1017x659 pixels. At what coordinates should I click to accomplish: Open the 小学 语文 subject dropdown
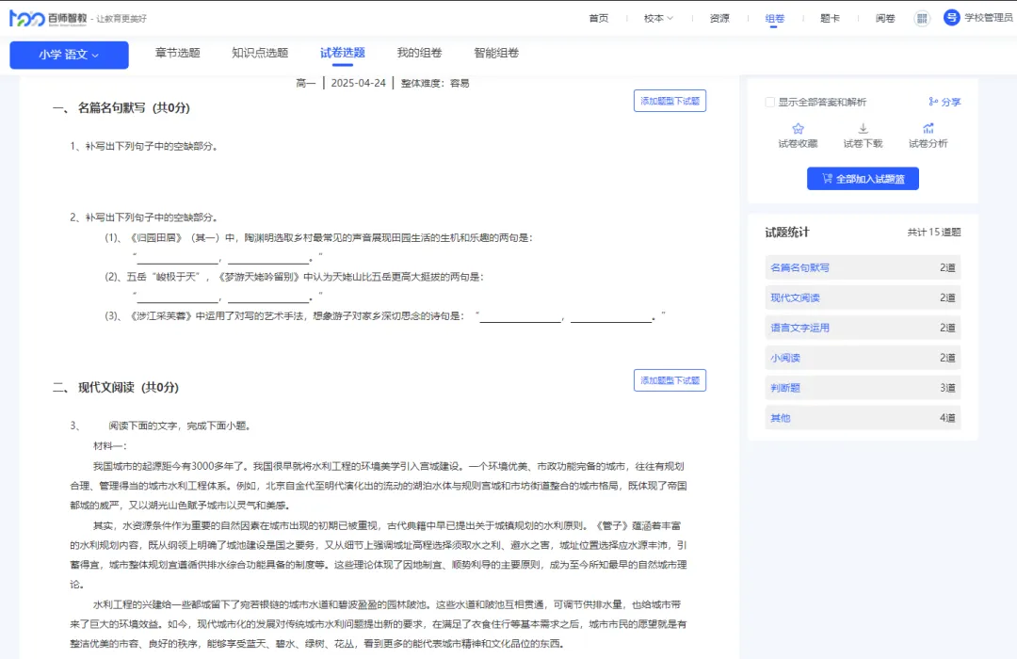click(69, 56)
